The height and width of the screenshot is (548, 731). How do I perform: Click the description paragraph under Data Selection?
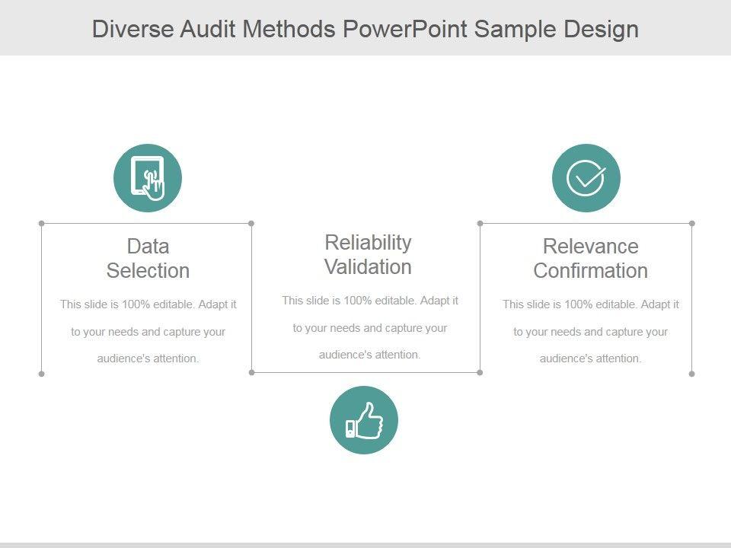pyautogui.click(x=148, y=331)
